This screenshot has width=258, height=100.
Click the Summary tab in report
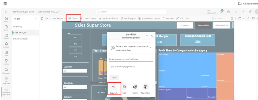tap(185, 25)
